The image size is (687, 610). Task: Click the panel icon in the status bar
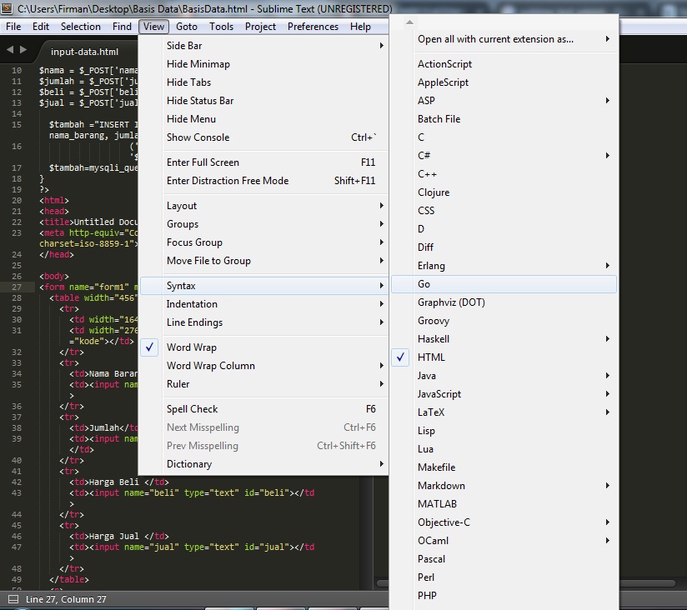(x=13, y=599)
